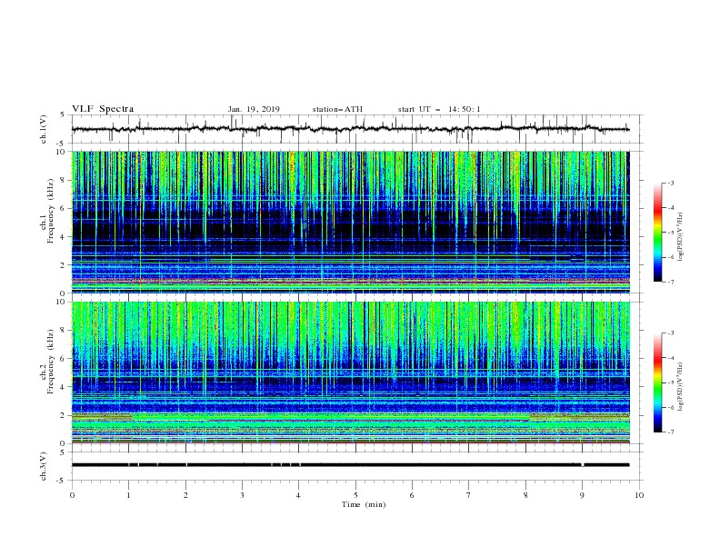Click the ch.1 "Frequency (kHz)" axis label
The image size is (720, 556).
[51, 209]
